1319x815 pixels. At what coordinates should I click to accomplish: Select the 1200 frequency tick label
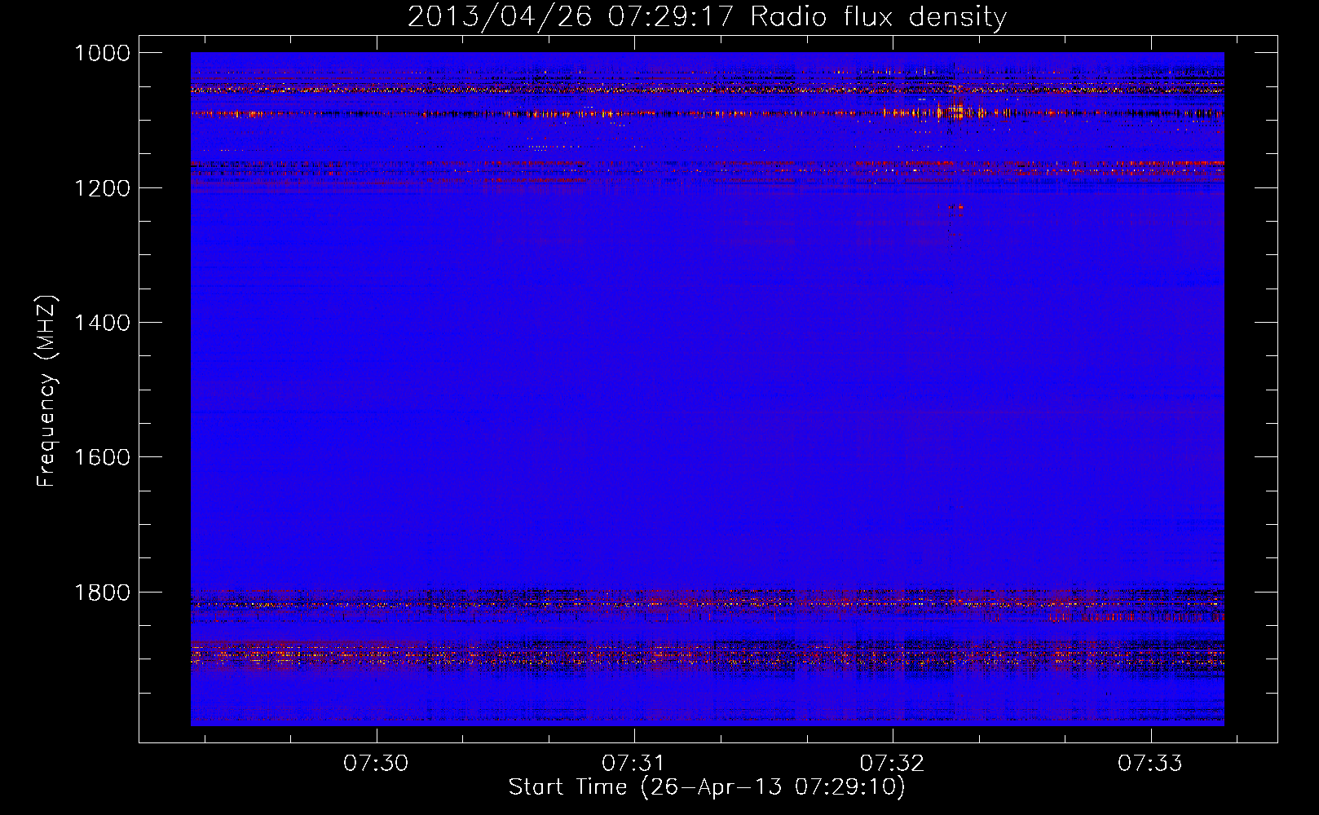click(x=102, y=188)
